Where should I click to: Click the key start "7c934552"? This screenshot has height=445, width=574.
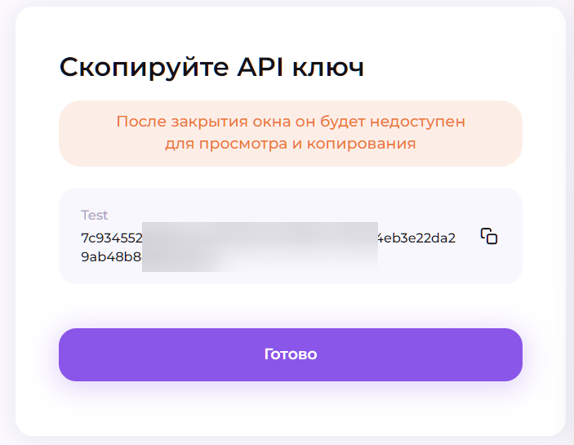coord(112,238)
